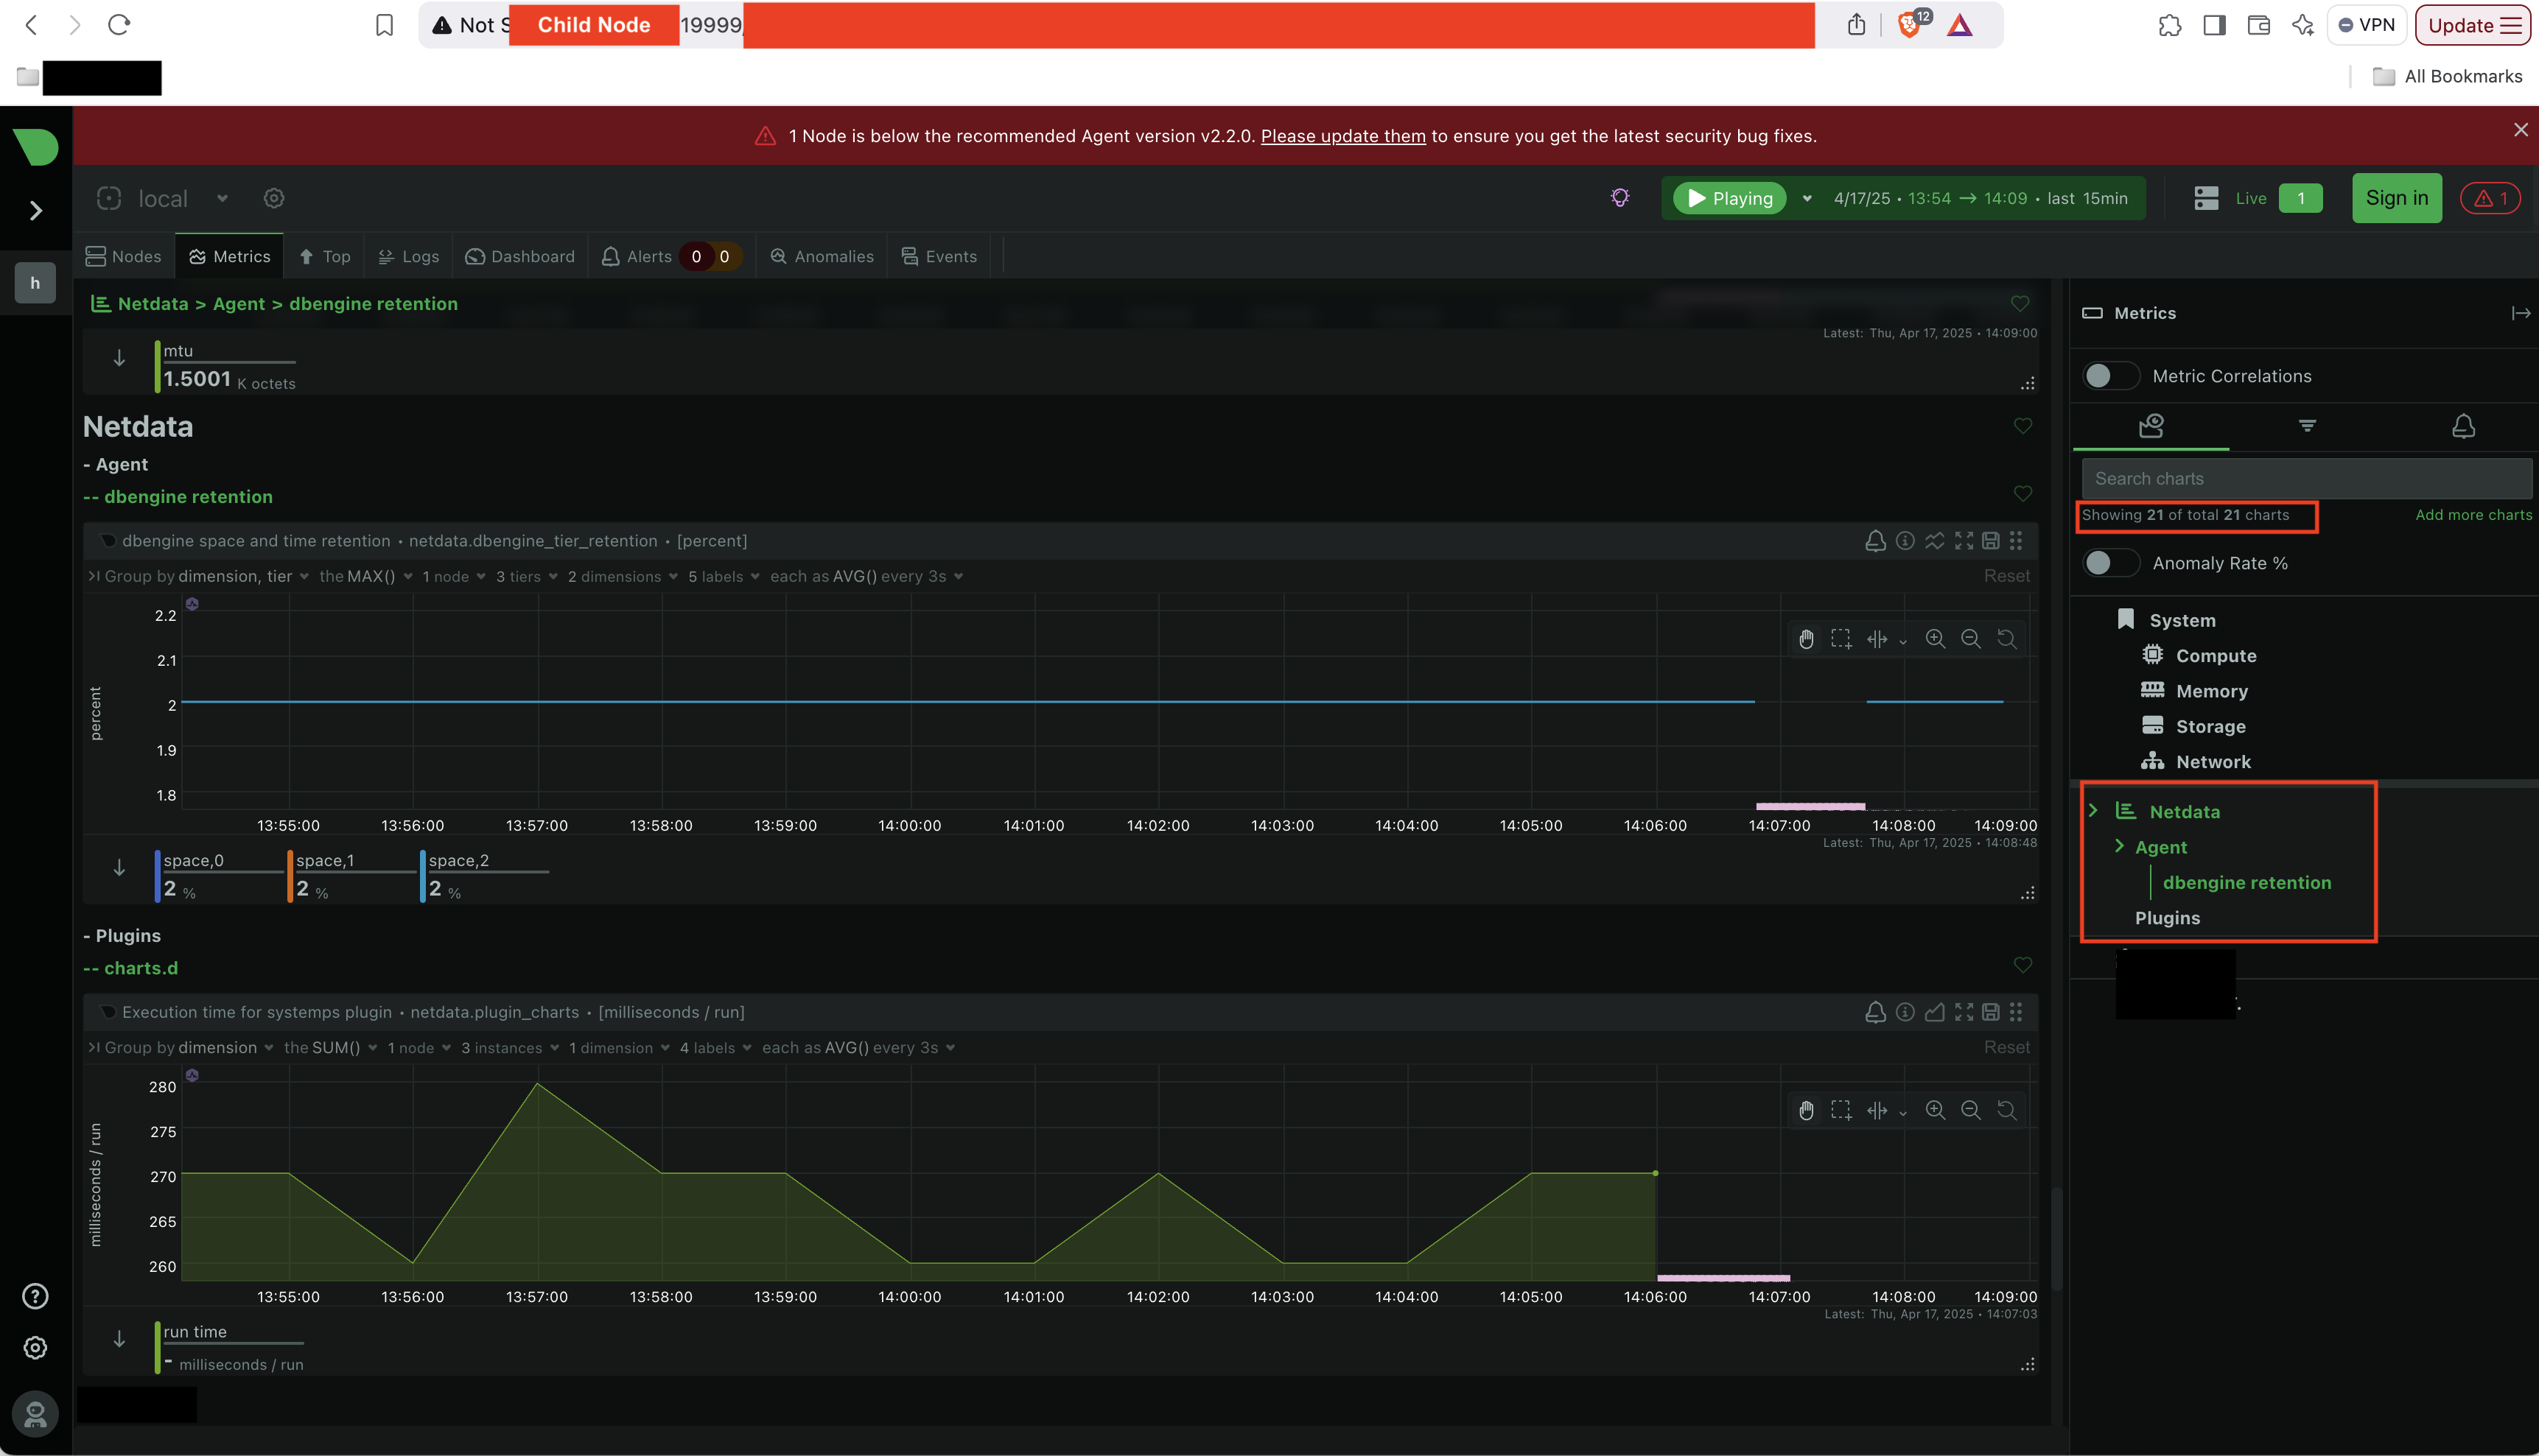Click the Netdata logo in the sidebar
This screenshot has height=1456, width=2539.
click(36, 147)
